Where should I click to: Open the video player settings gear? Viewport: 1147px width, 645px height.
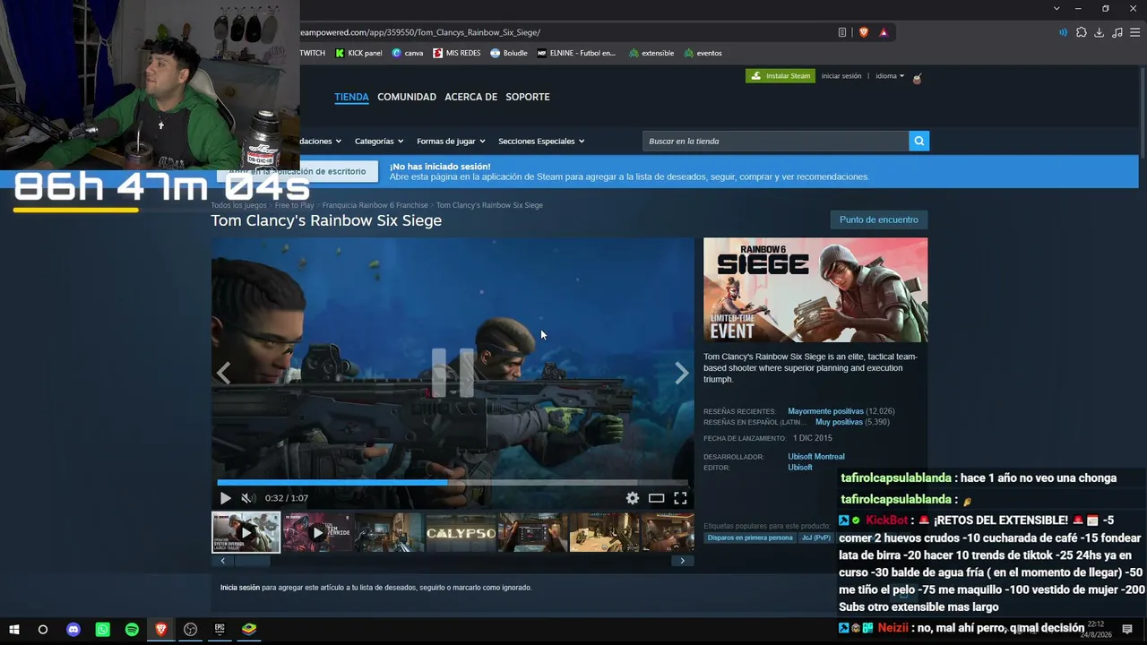point(633,498)
